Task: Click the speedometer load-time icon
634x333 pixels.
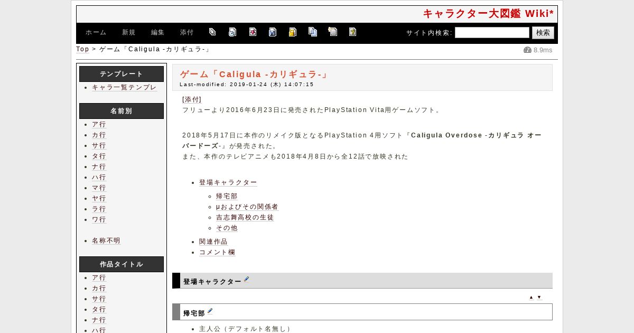Action: coord(527,50)
